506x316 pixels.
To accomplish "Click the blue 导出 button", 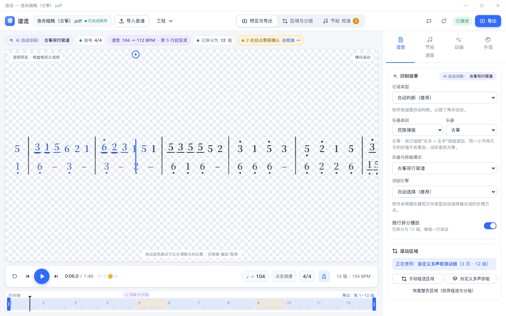I will (x=488, y=21).
